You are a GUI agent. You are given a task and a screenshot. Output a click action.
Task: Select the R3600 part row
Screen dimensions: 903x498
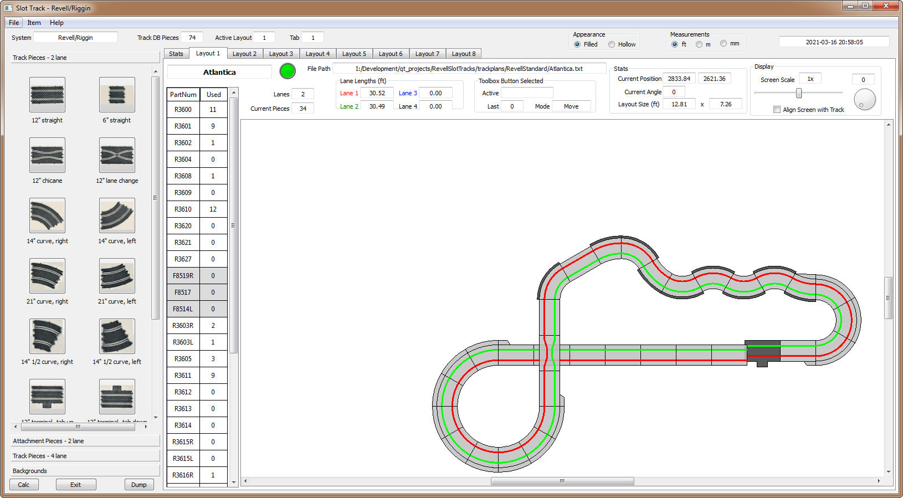pyautogui.click(x=197, y=110)
